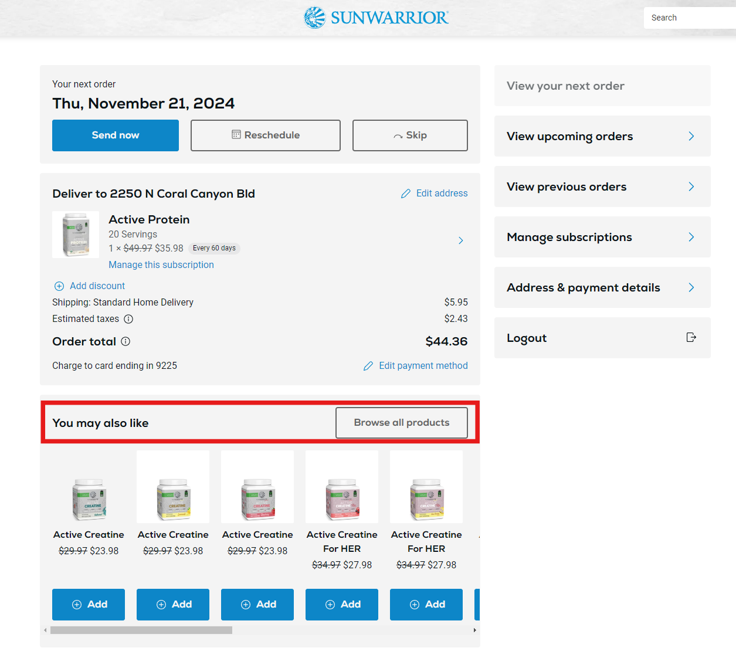
Task: Click the red-label Active Creatine jar image
Action: (257, 487)
